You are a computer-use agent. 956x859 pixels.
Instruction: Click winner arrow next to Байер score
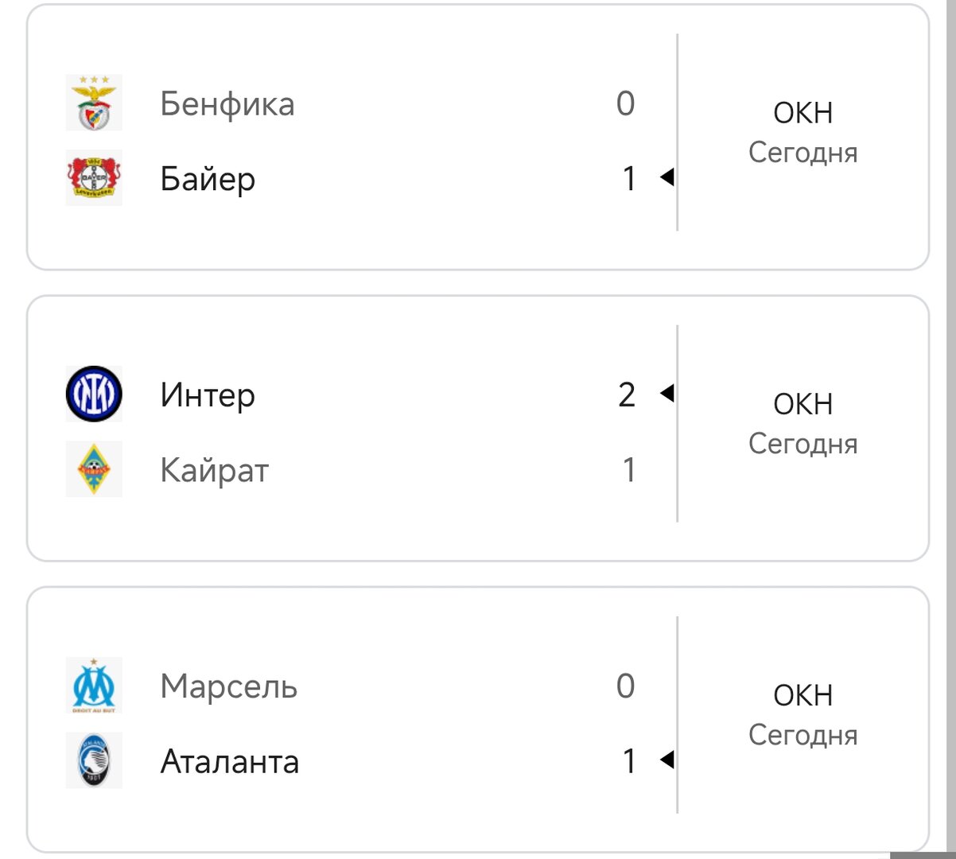point(667,177)
